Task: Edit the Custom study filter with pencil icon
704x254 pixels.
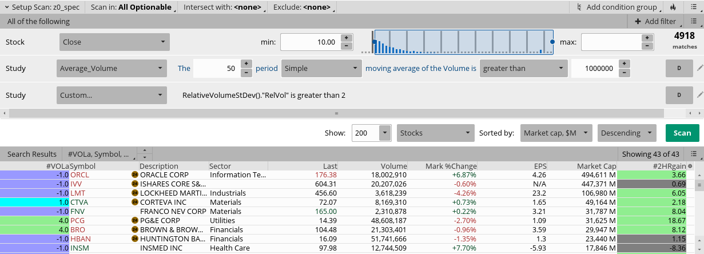Action: (700, 94)
